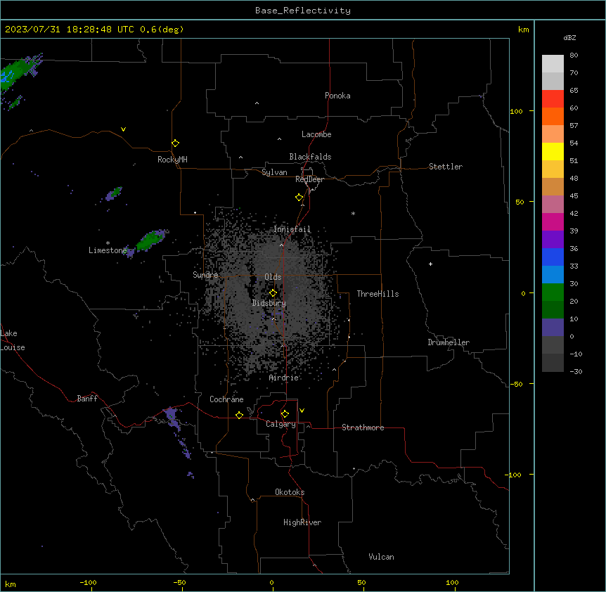Click the Banff town label
606x592 pixels.
click(87, 399)
